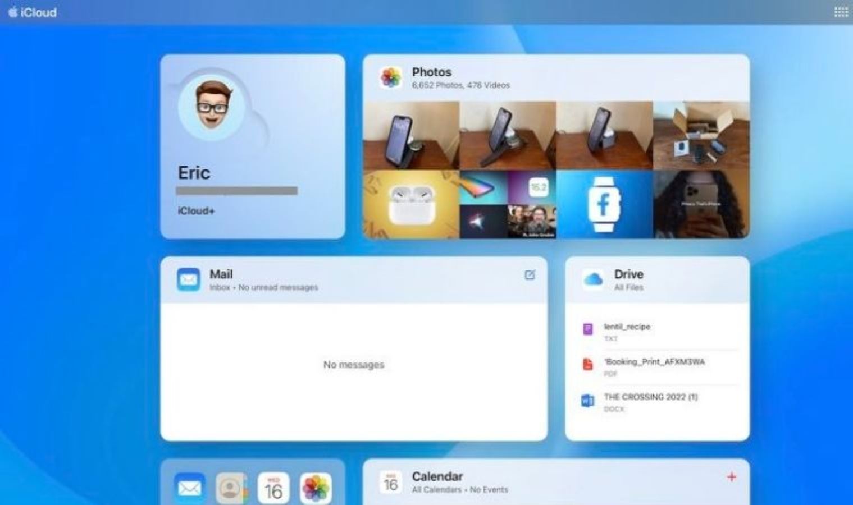The width and height of the screenshot is (853, 505).
Task: Compose a new mail message
Action: point(530,274)
